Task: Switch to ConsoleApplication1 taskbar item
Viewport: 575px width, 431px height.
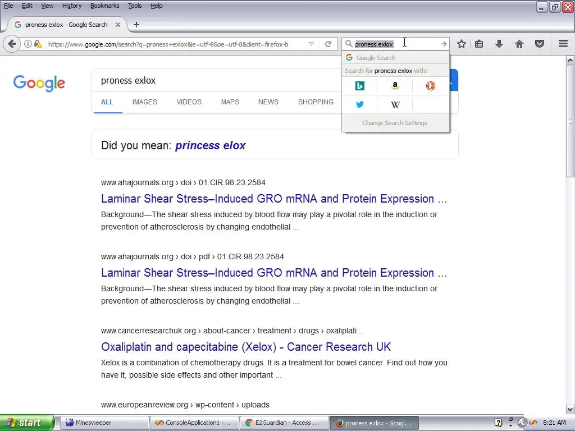Action: point(194,423)
